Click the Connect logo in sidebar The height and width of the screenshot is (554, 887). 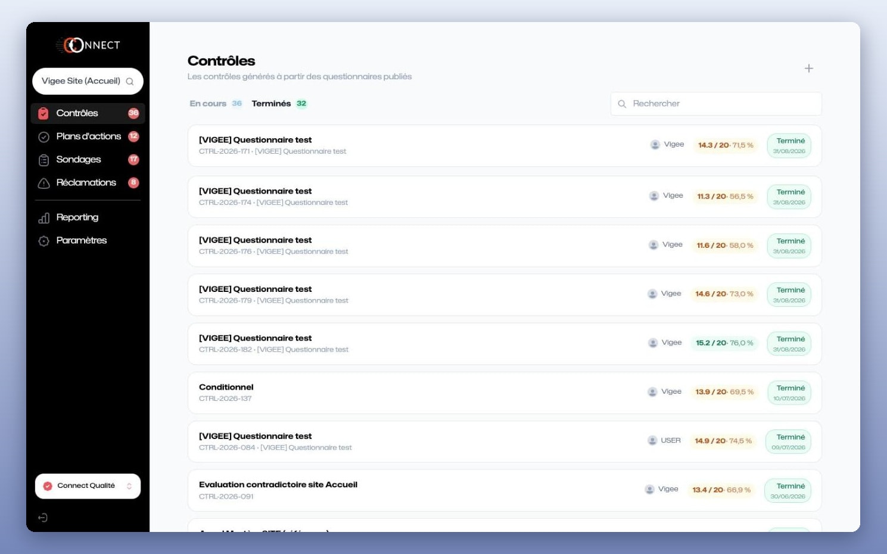click(x=88, y=45)
